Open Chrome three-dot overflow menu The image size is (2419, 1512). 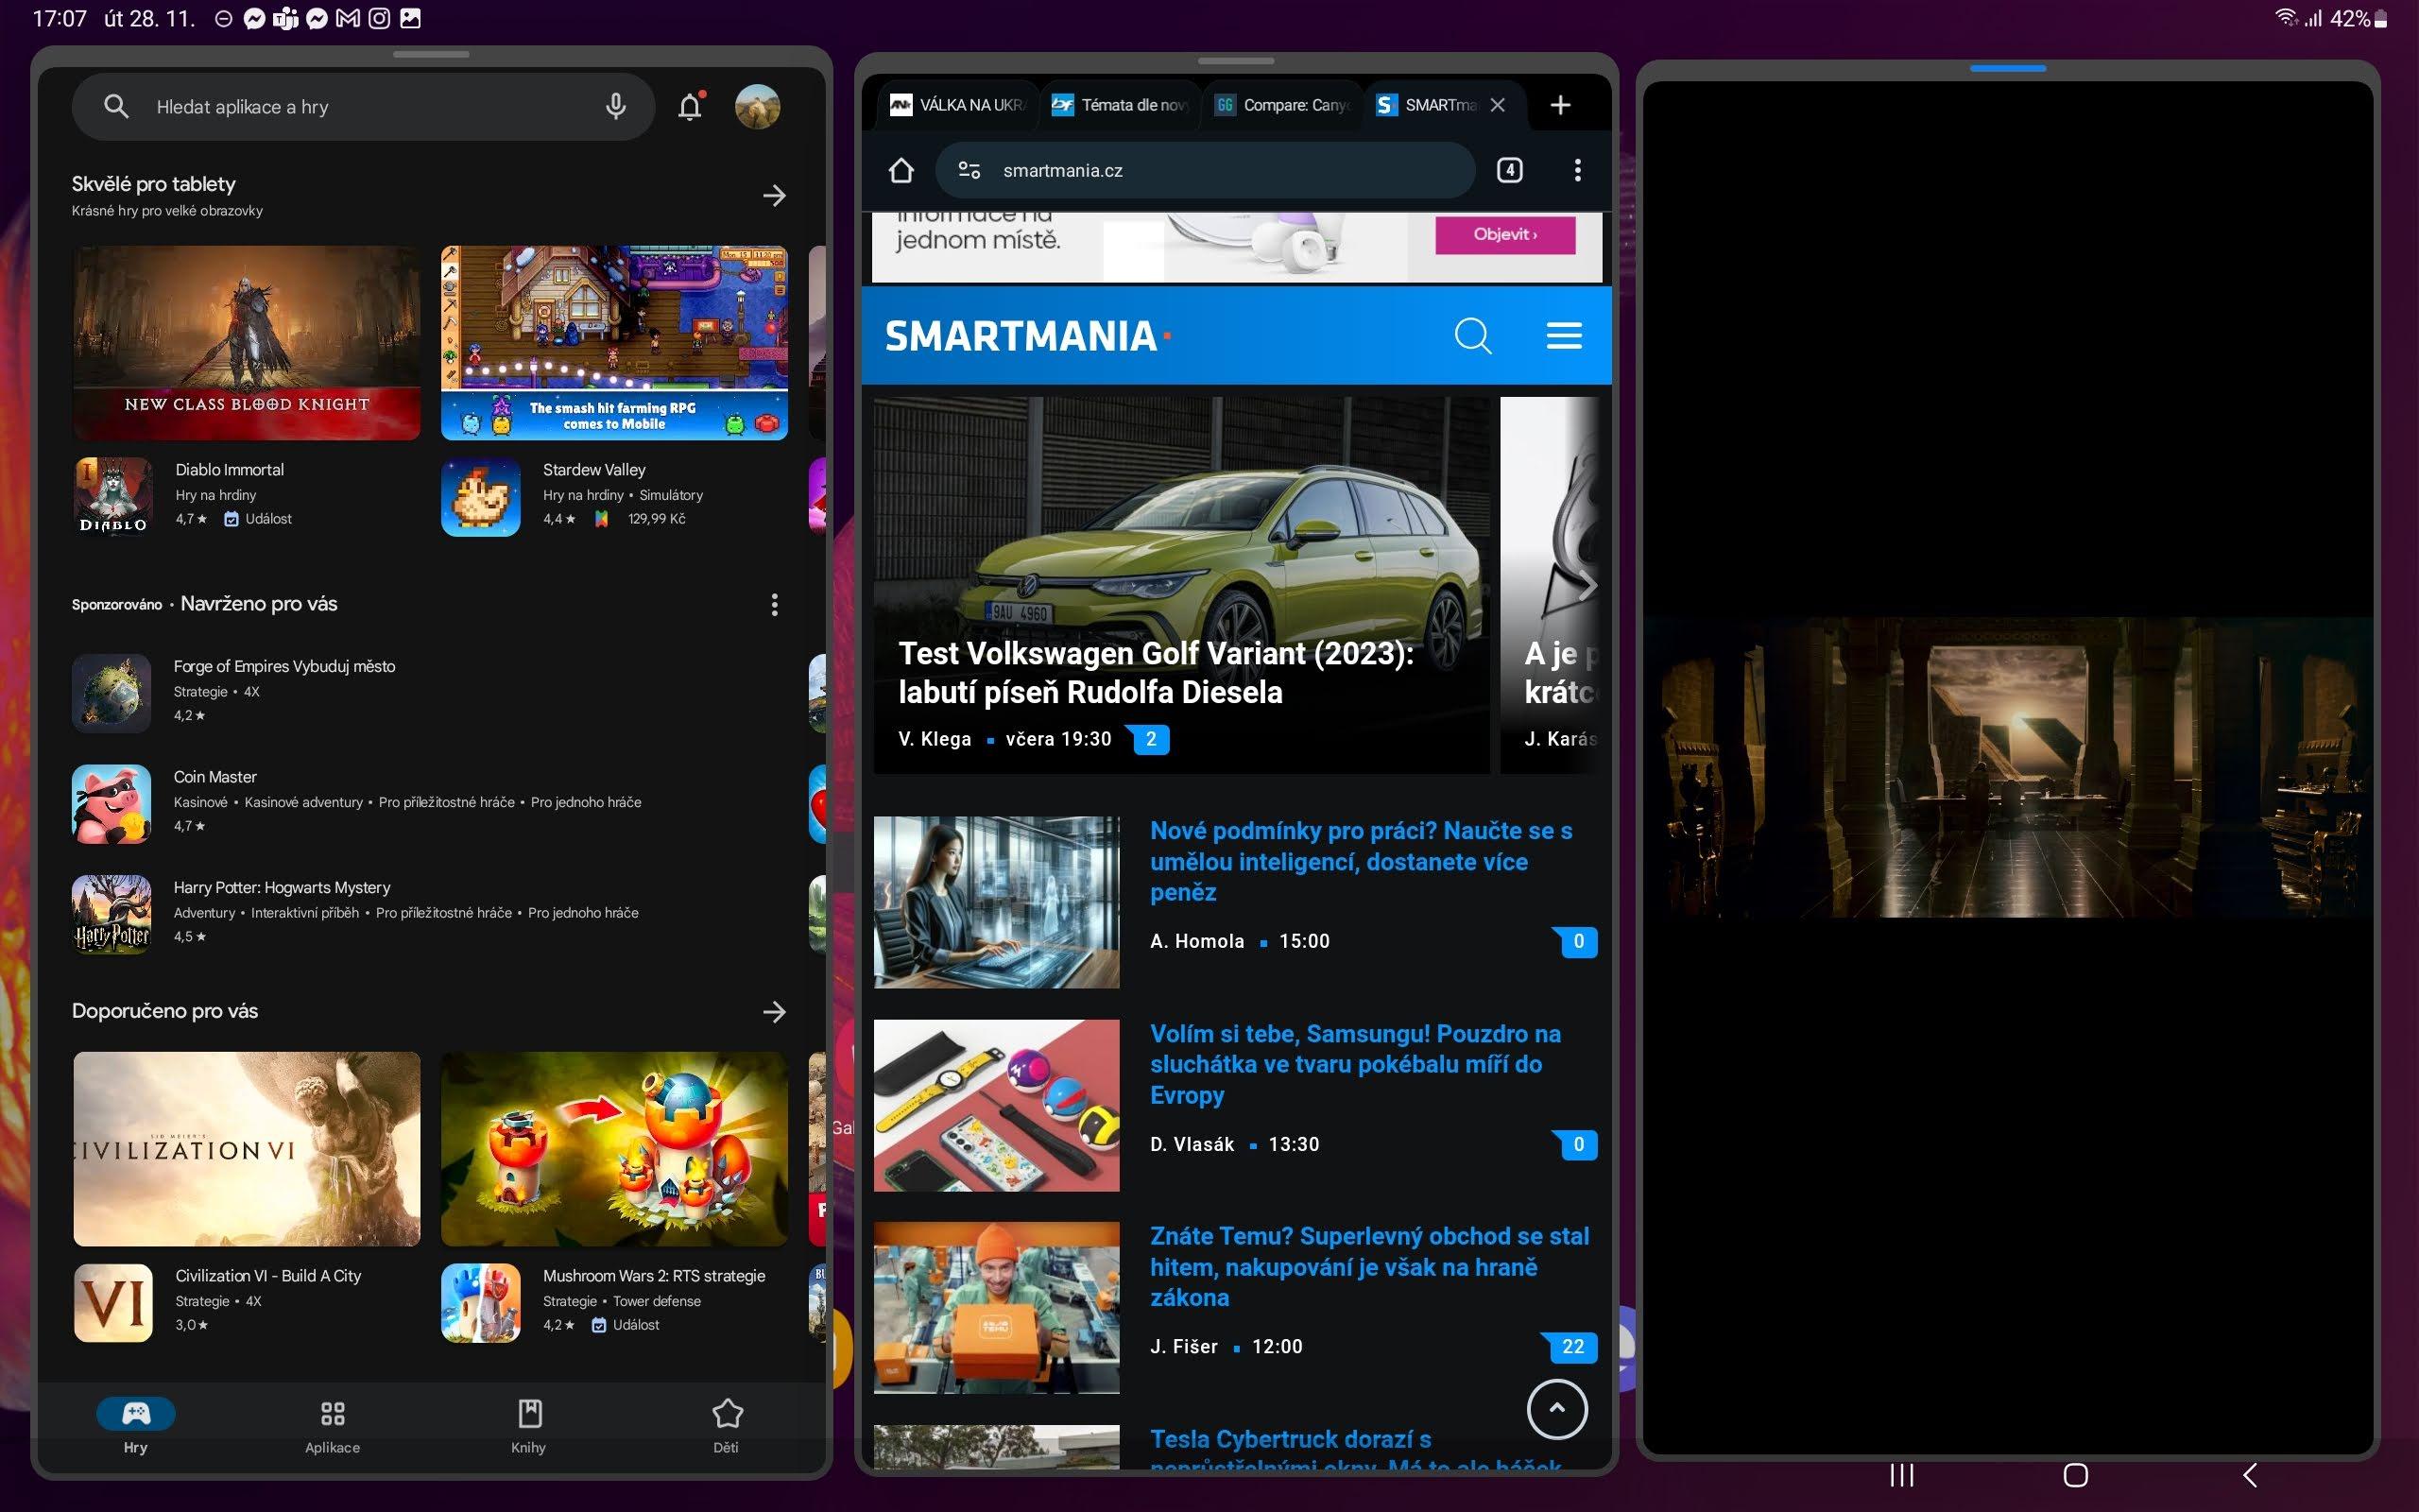(x=1577, y=170)
